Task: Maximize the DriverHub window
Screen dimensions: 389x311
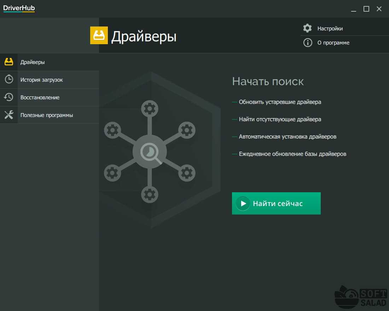Action: (366, 9)
